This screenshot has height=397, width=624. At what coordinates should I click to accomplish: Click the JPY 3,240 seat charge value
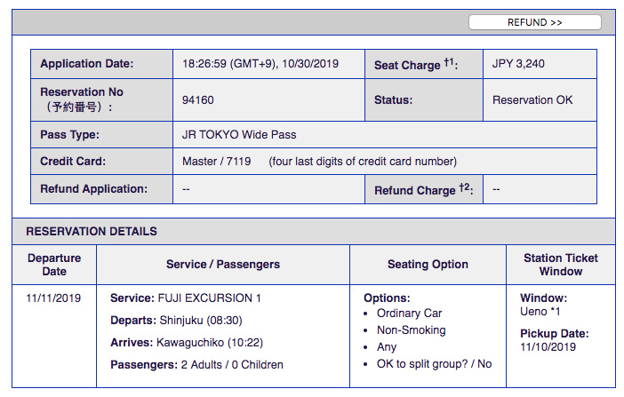[x=518, y=64]
